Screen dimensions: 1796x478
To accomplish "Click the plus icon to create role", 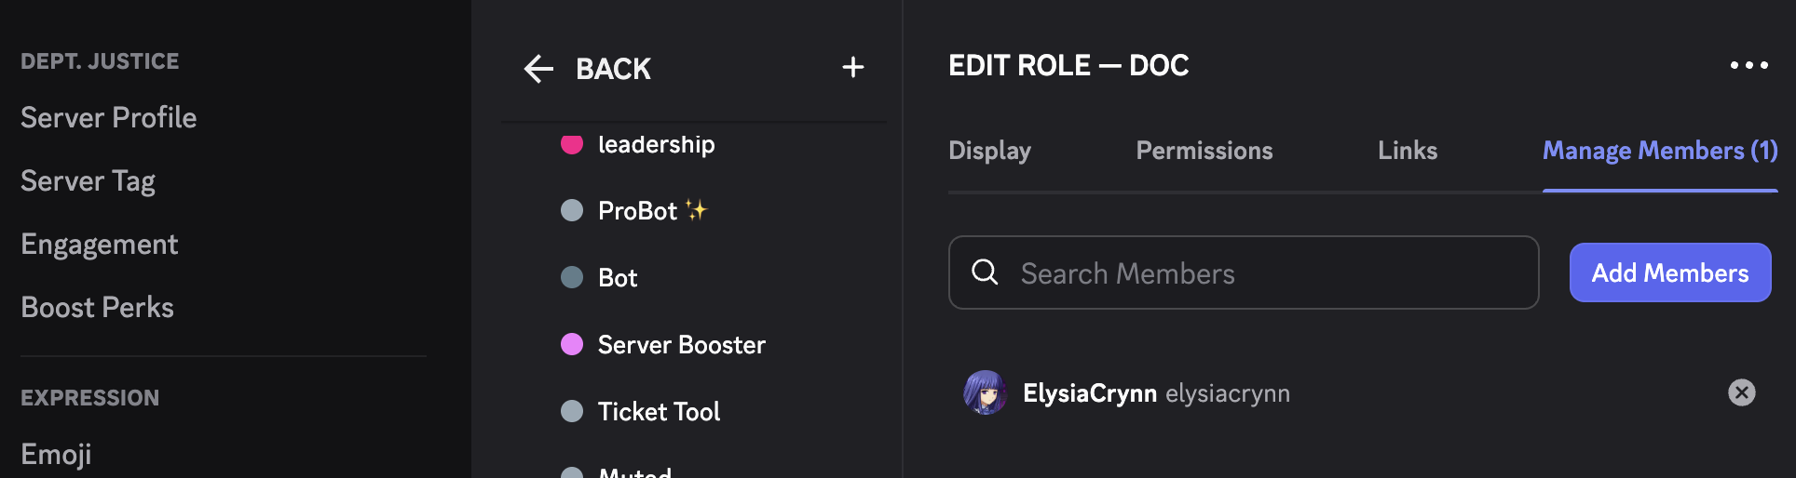I will click(x=852, y=67).
